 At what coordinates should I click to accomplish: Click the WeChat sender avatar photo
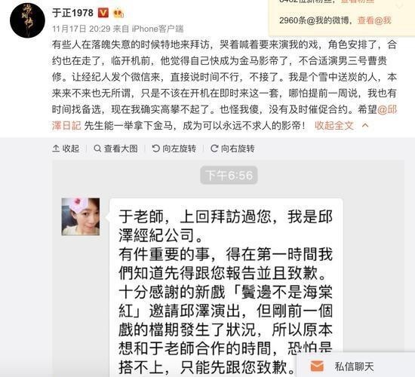click(x=81, y=216)
